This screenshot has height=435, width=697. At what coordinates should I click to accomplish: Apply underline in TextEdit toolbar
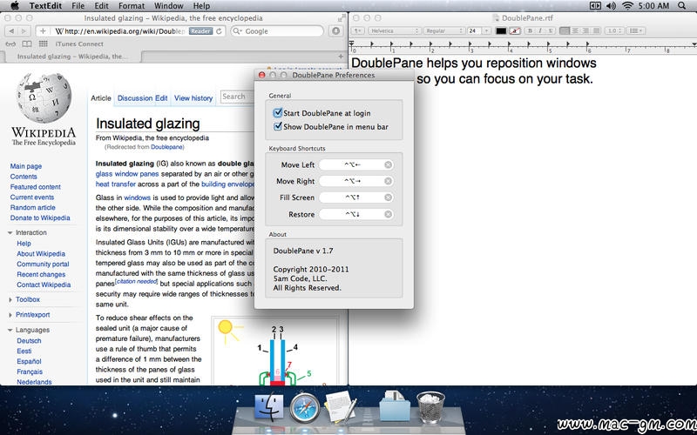point(551,30)
